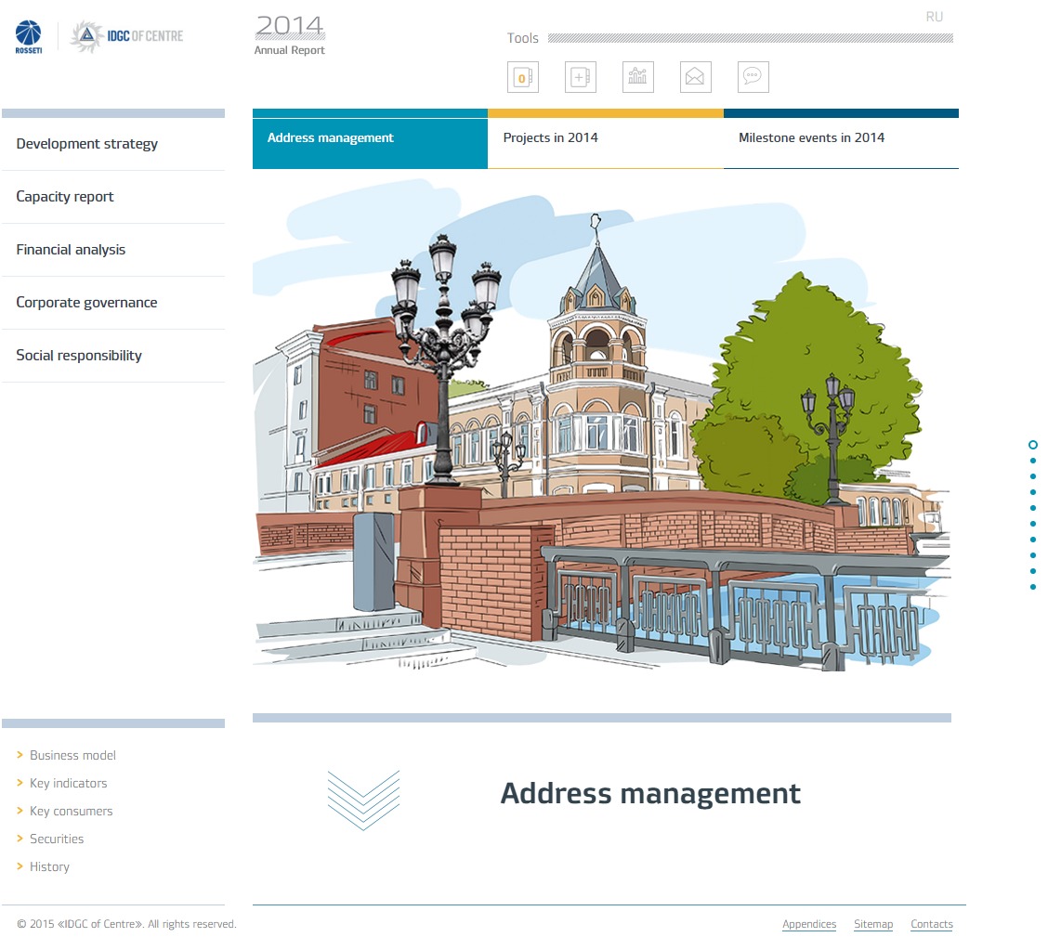The width and height of the screenshot is (1061, 937).
Task: Click the envelope email icon
Action: click(x=695, y=78)
